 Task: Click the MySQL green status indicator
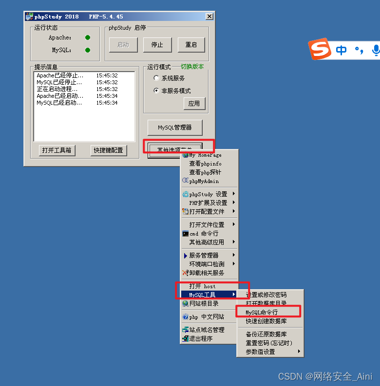pyautogui.click(x=88, y=50)
